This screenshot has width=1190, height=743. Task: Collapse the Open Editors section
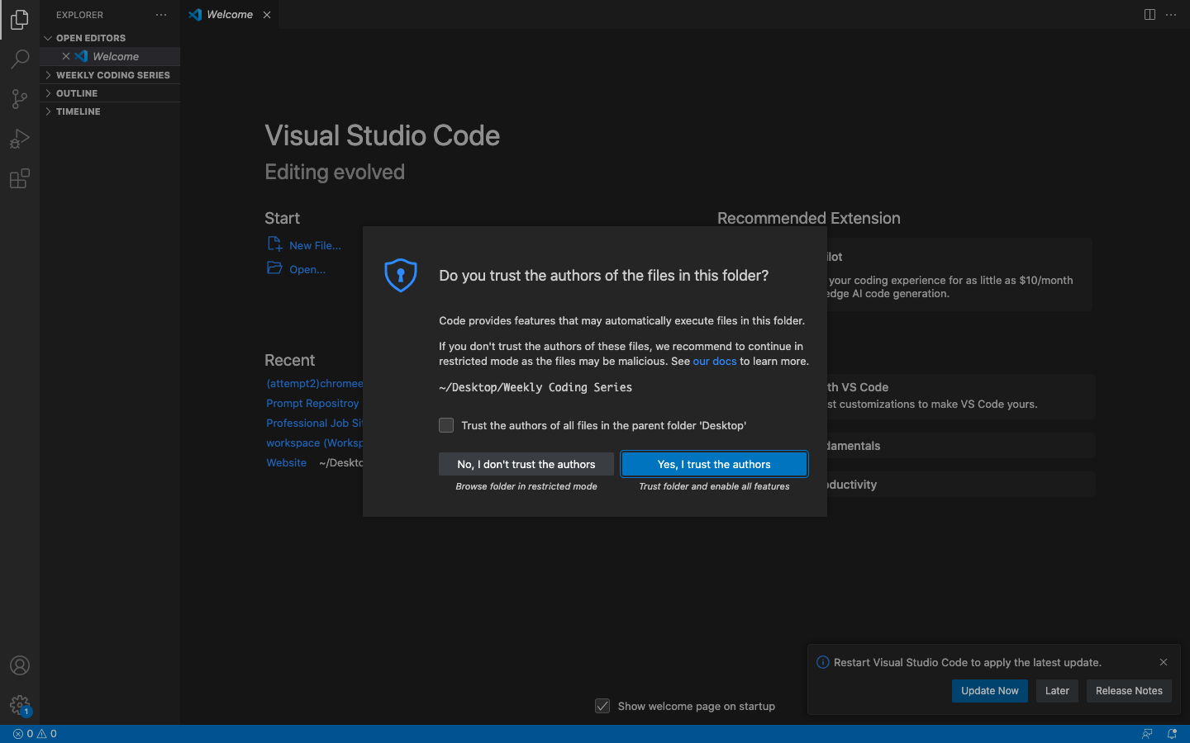[x=110, y=38]
